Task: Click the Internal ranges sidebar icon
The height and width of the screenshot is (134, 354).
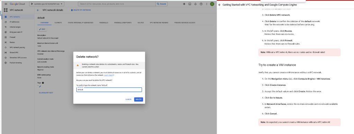Action: point(6,27)
